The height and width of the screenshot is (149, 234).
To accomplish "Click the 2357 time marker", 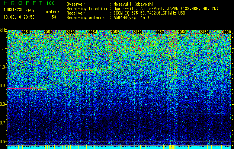I will coord(160,32).
